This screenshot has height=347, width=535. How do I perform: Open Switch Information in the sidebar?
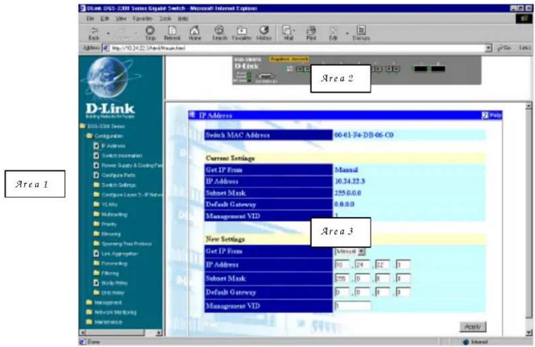[118, 156]
